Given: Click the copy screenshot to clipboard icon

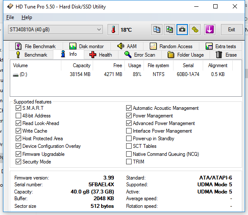Looking at the screenshot, I should tap(169, 30).
